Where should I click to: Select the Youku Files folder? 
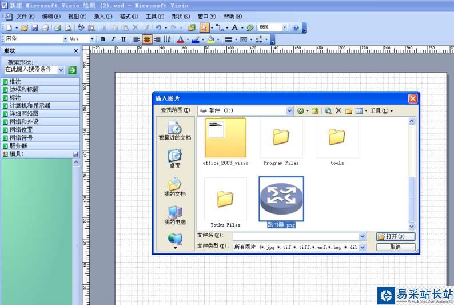tap(225, 203)
